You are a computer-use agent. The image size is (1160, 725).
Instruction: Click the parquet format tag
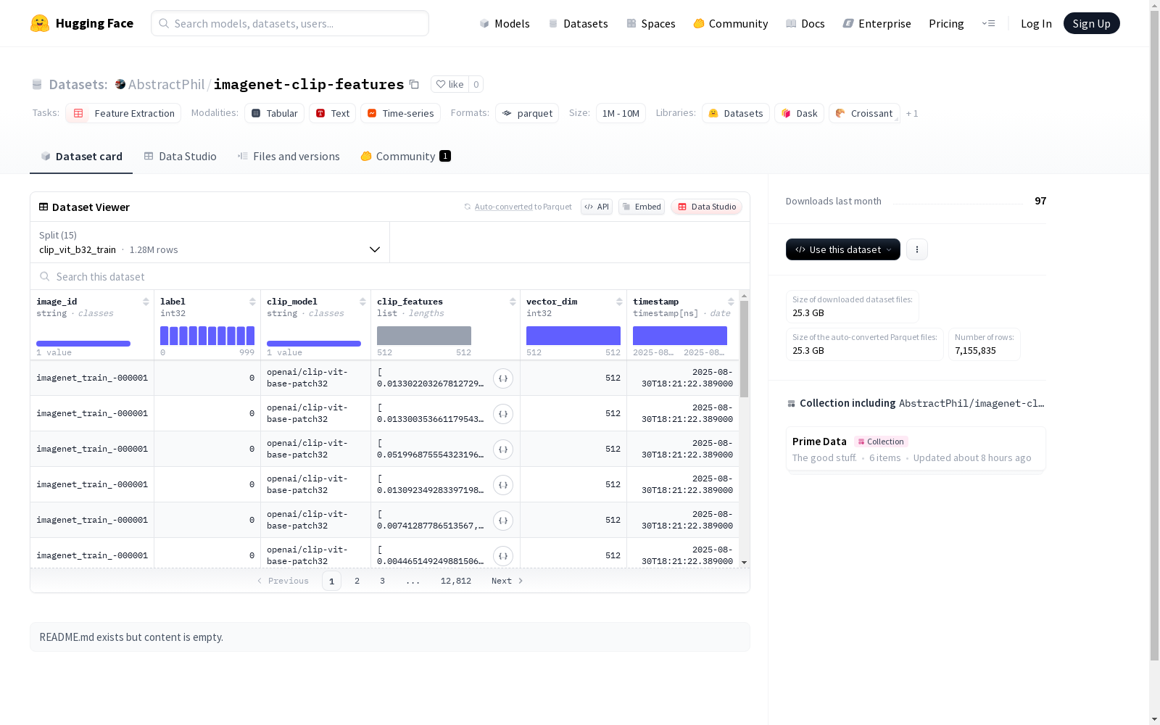pyautogui.click(x=527, y=113)
